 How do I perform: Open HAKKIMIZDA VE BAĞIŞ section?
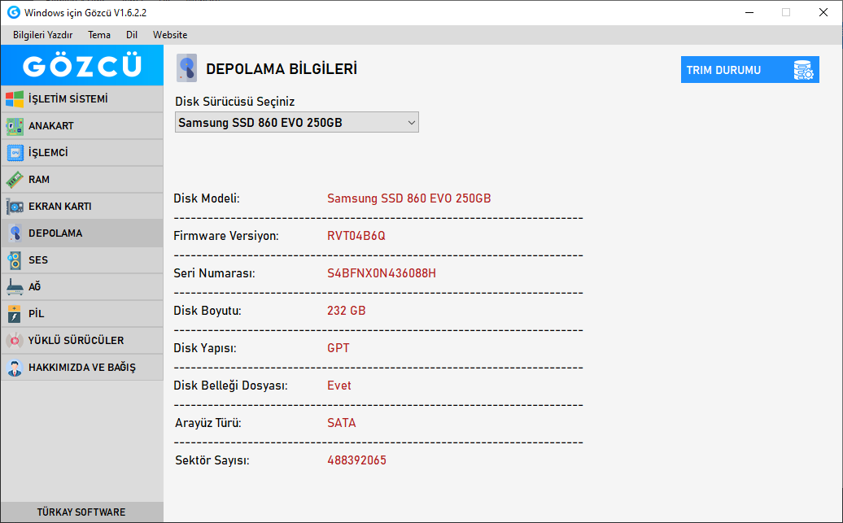point(82,368)
